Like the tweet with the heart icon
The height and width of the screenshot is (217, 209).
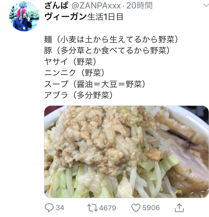[136, 208]
